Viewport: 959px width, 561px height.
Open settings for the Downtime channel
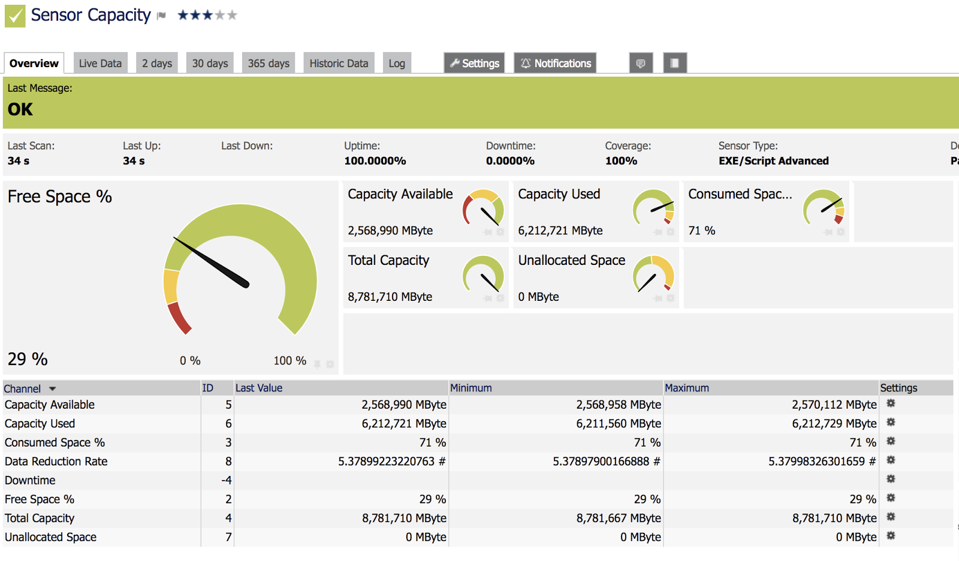point(891,479)
